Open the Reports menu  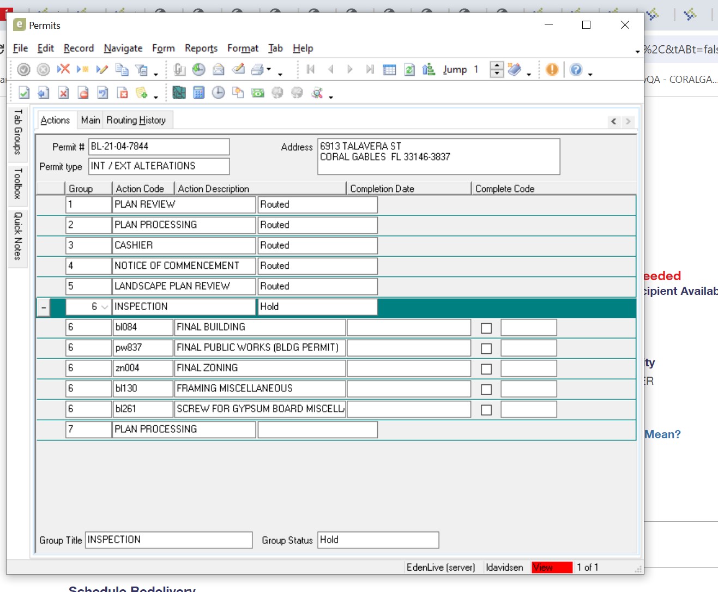coord(201,49)
